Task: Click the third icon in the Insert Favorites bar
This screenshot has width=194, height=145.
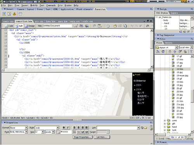Action: [14, 14]
